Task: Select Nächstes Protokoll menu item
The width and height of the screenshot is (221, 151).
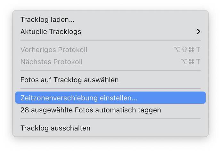Action: tap(51, 62)
